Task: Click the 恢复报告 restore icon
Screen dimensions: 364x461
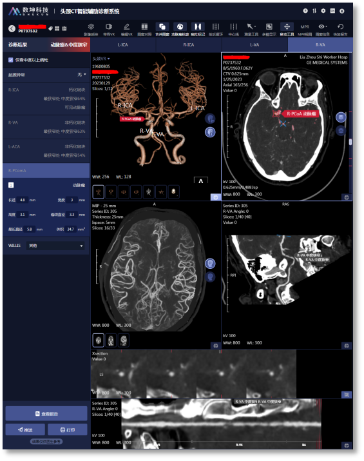Action: (340, 30)
